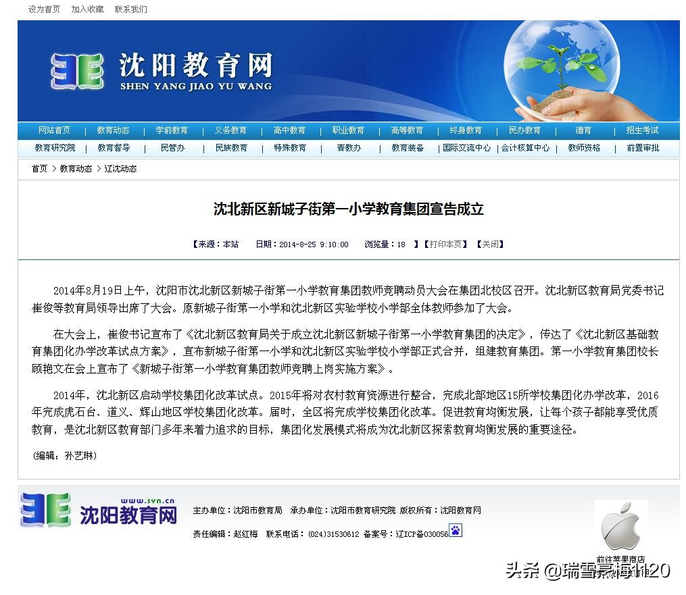Click 辽沈动态 in the breadcrumb trail
The height and width of the screenshot is (595, 686).
[x=120, y=169]
